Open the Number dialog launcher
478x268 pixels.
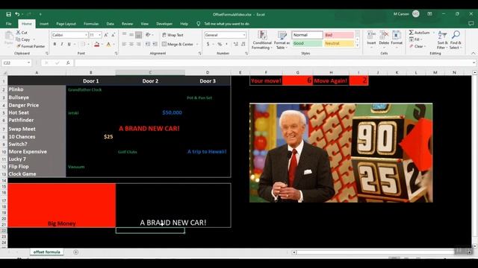[246, 53]
